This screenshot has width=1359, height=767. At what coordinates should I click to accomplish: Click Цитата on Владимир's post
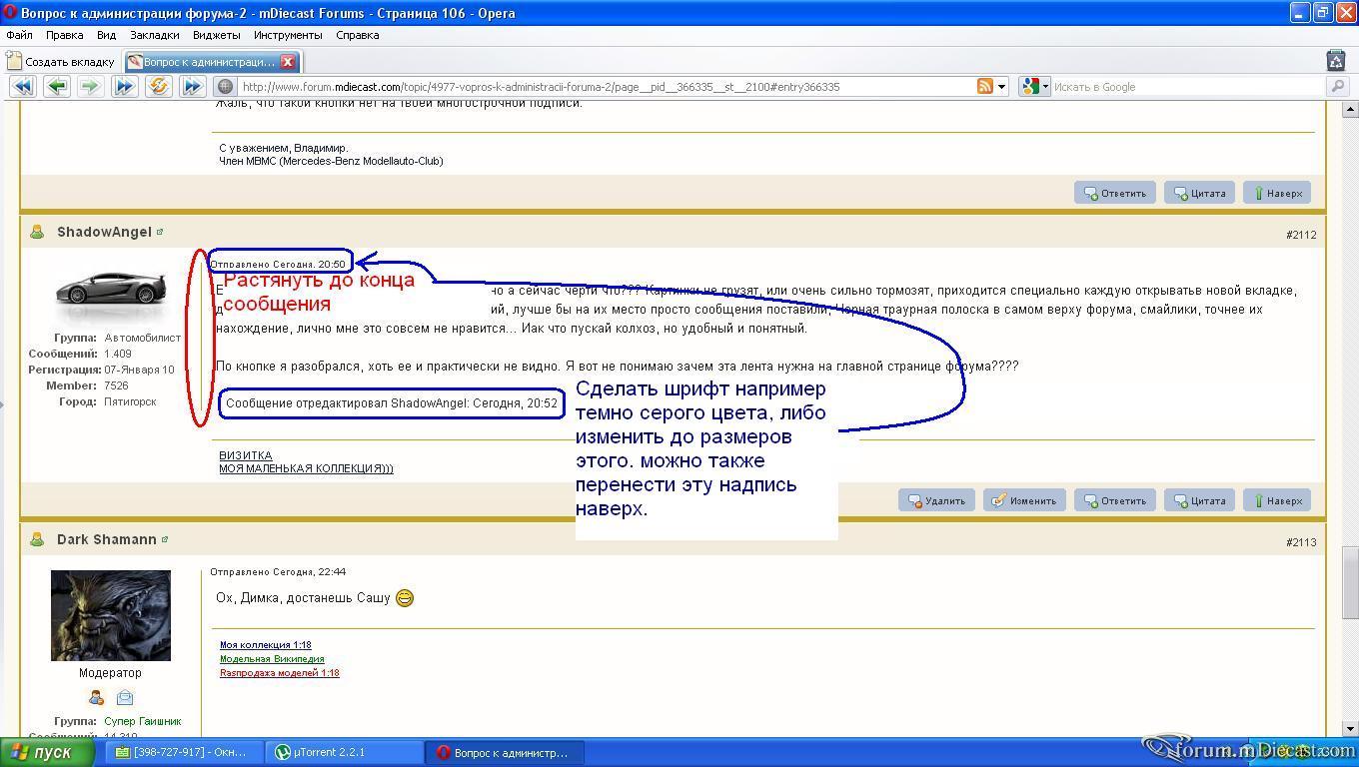click(x=1199, y=193)
